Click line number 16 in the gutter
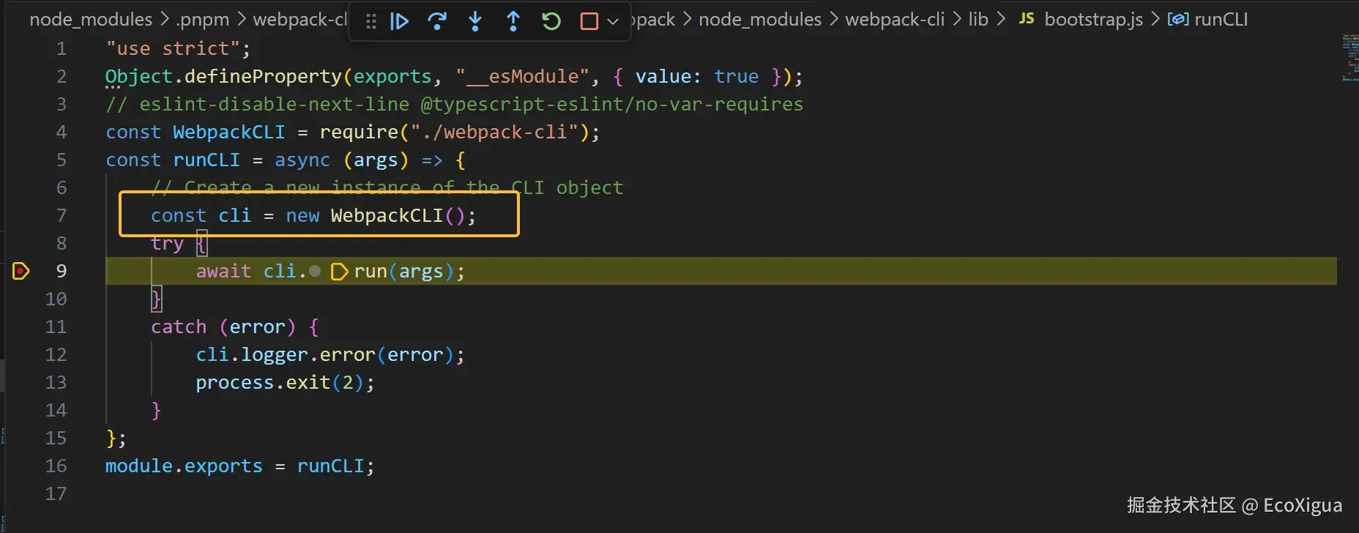The image size is (1359, 533). (56, 466)
